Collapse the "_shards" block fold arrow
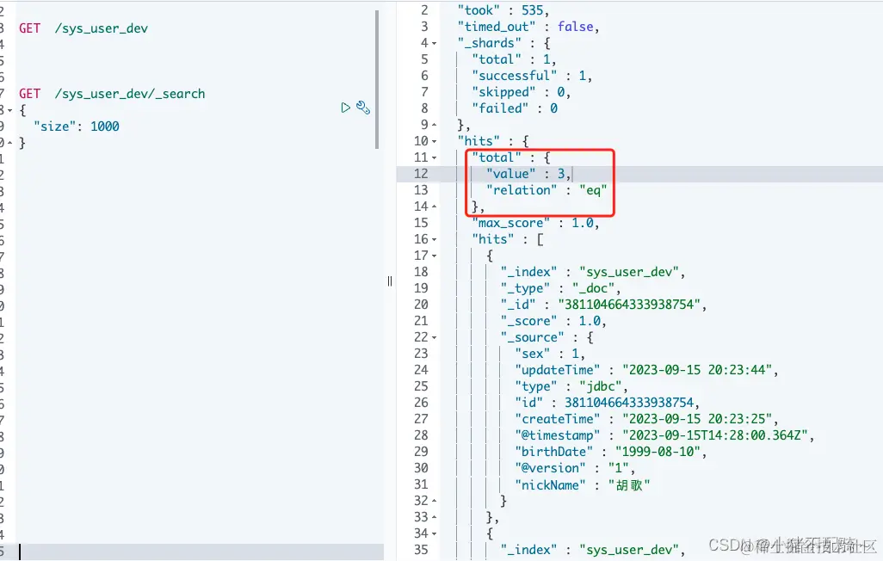The height and width of the screenshot is (561, 883). [x=434, y=43]
